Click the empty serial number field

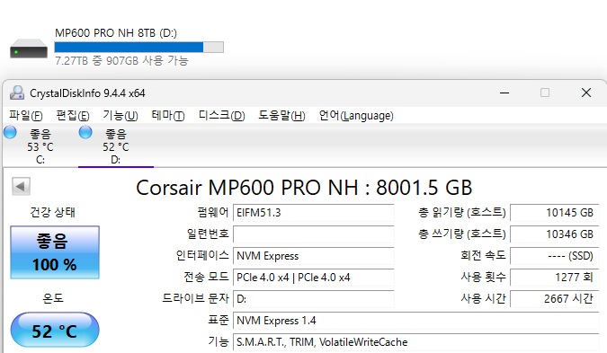314,234
